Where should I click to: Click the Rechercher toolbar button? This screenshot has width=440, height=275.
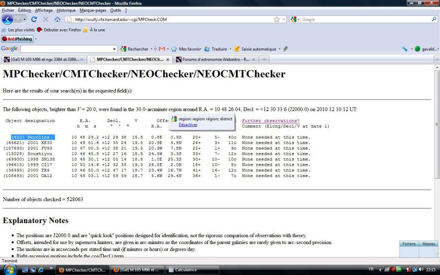coord(134,49)
